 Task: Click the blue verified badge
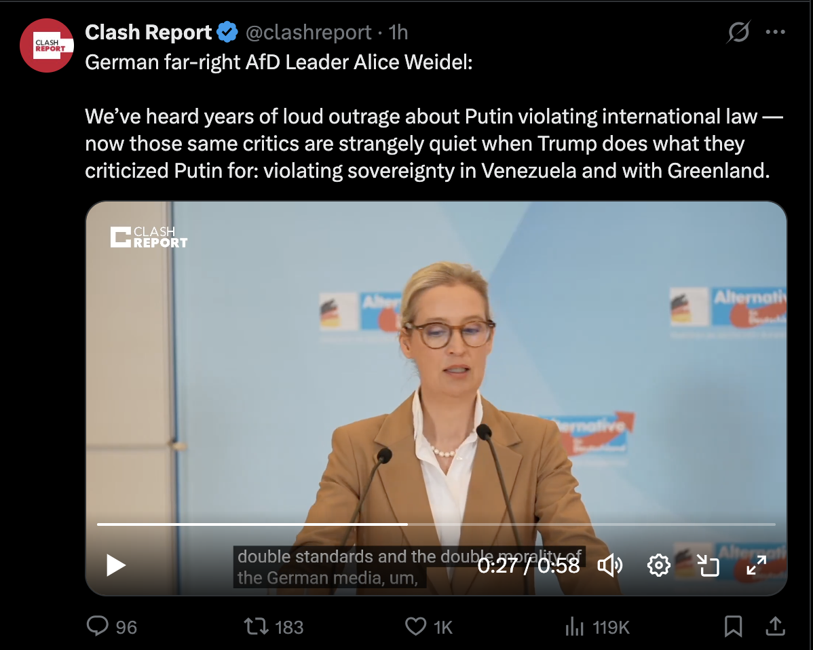(227, 32)
